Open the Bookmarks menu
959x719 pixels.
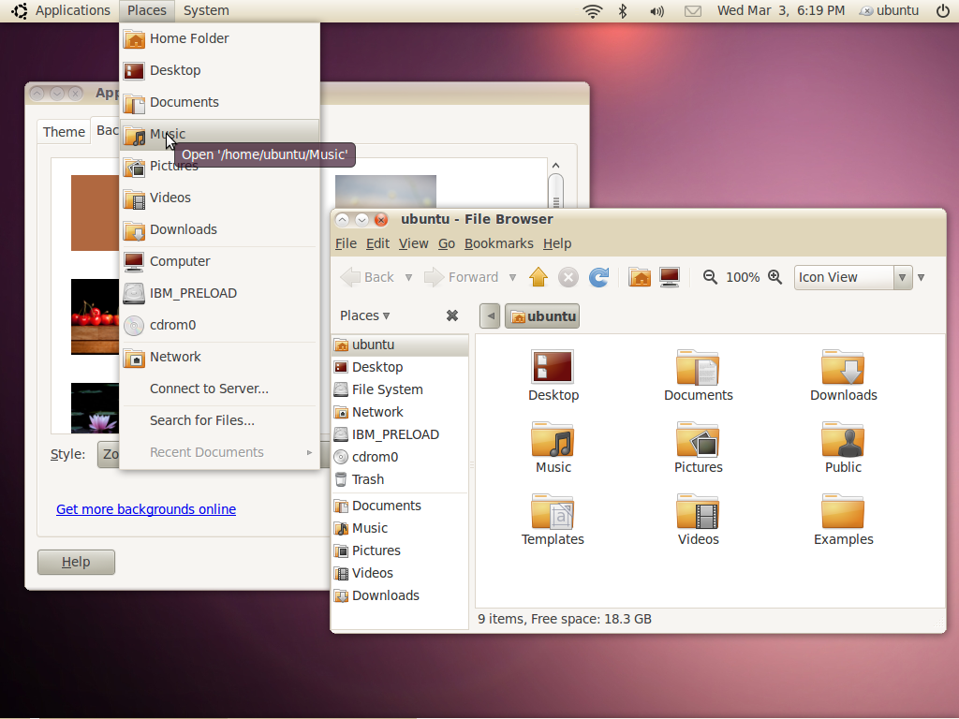pyautogui.click(x=499, y=243)
